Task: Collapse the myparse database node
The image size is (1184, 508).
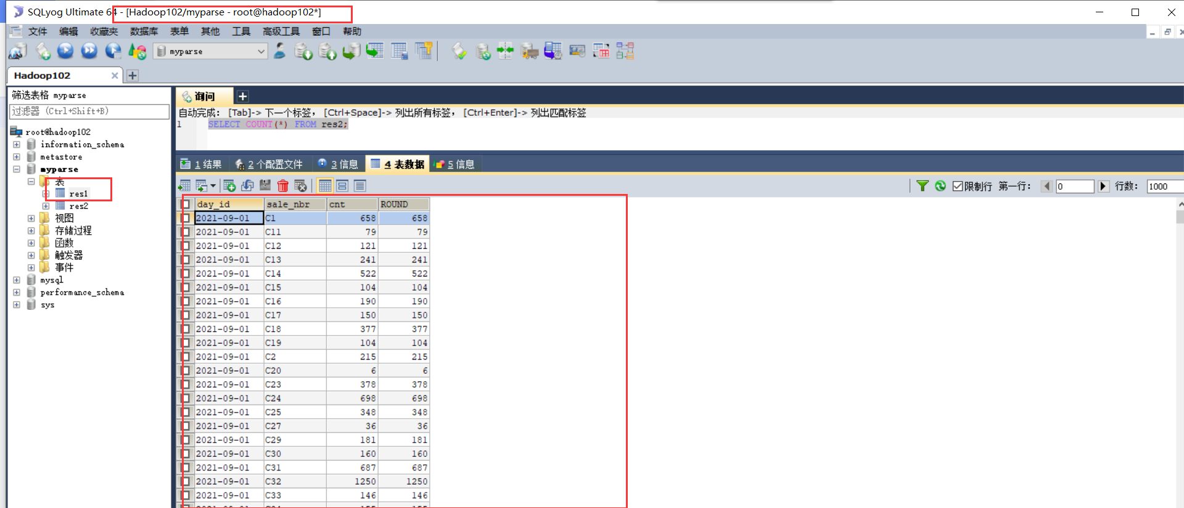Action: (17, 169)
